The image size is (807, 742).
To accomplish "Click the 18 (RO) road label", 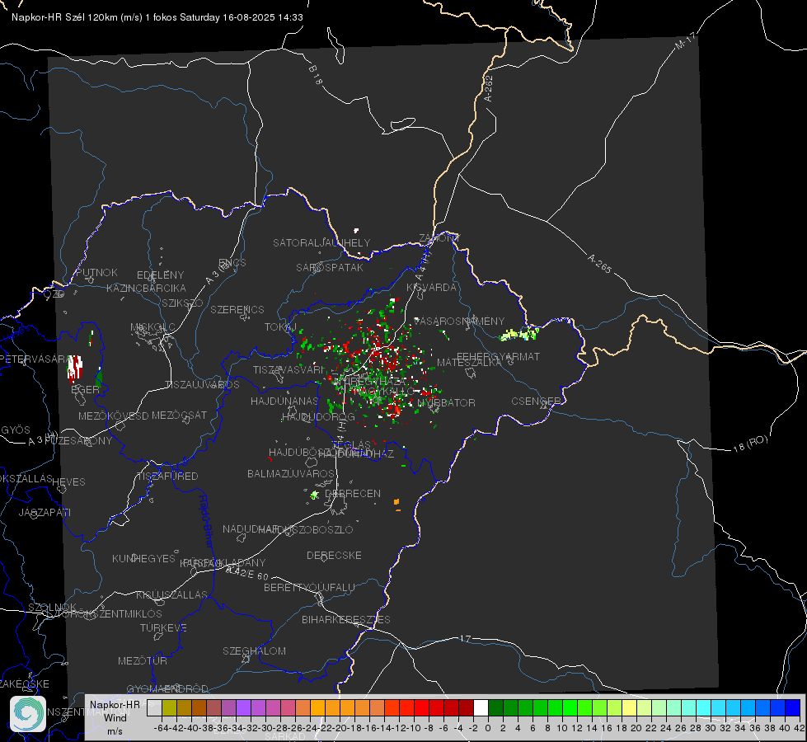I will click(x=750, y=444).
